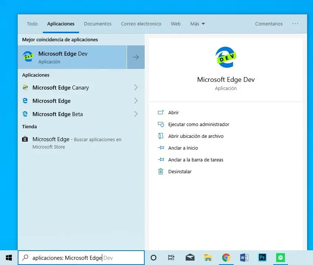Click the pin icon for taskbar pinning

click(161, 160)
